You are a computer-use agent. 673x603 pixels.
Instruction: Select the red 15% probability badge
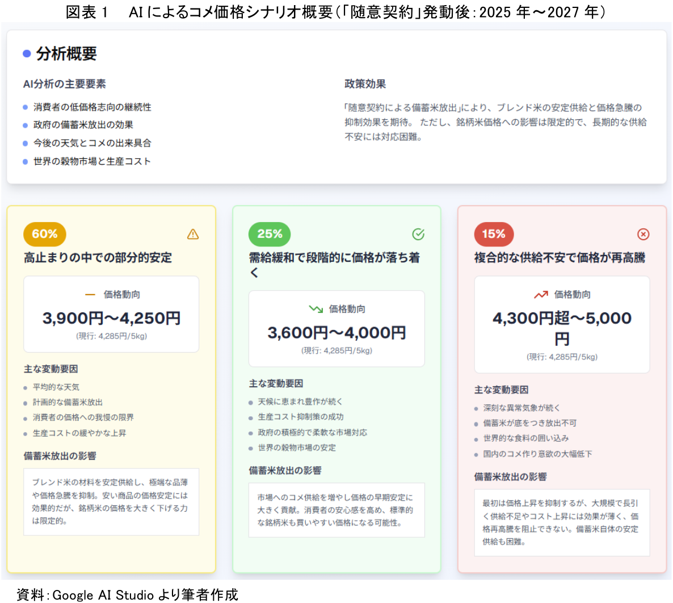(494, 235)
